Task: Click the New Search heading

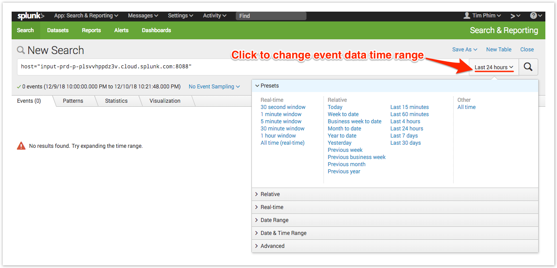Action: tap(55, 50)
